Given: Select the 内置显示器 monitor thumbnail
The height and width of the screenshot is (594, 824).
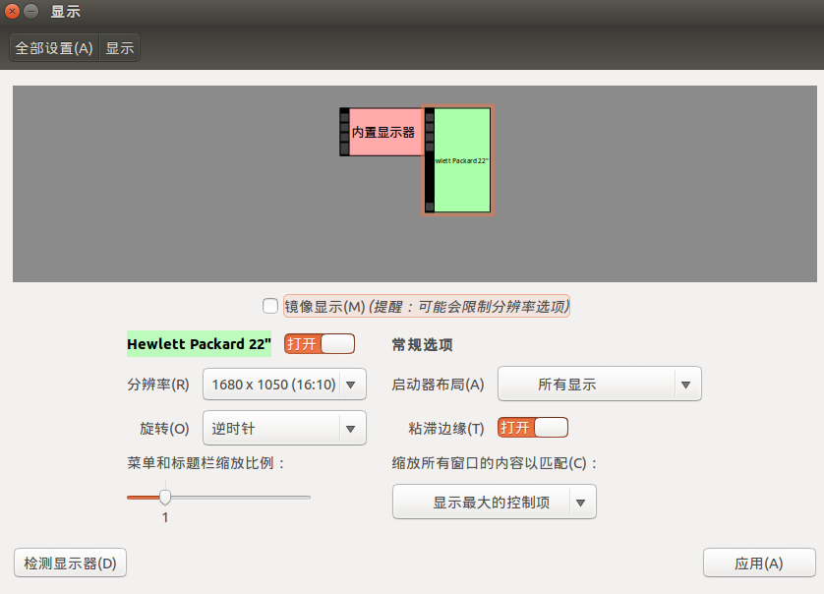Looking at the screenshot, I should pyautogui.click(x=383, y=131).
